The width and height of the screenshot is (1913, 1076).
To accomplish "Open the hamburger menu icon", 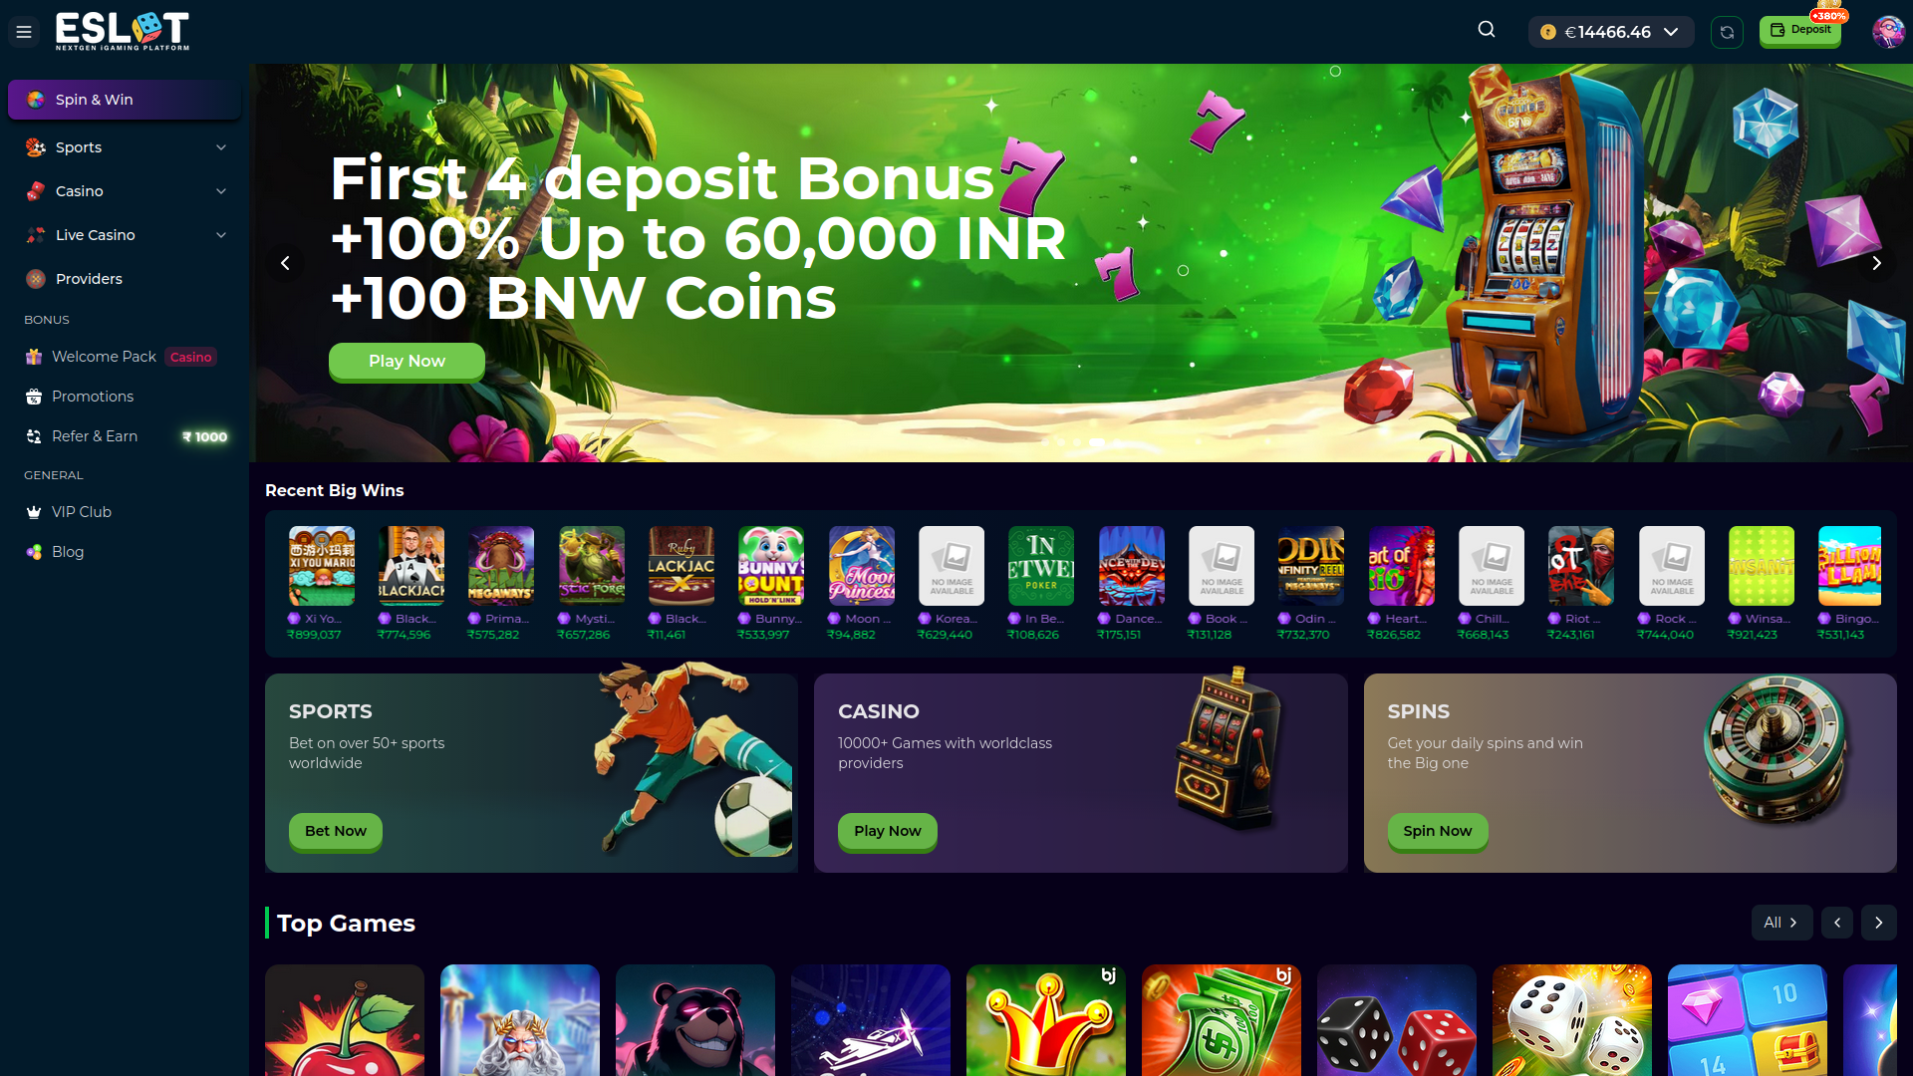I will [x=24, y=32].
